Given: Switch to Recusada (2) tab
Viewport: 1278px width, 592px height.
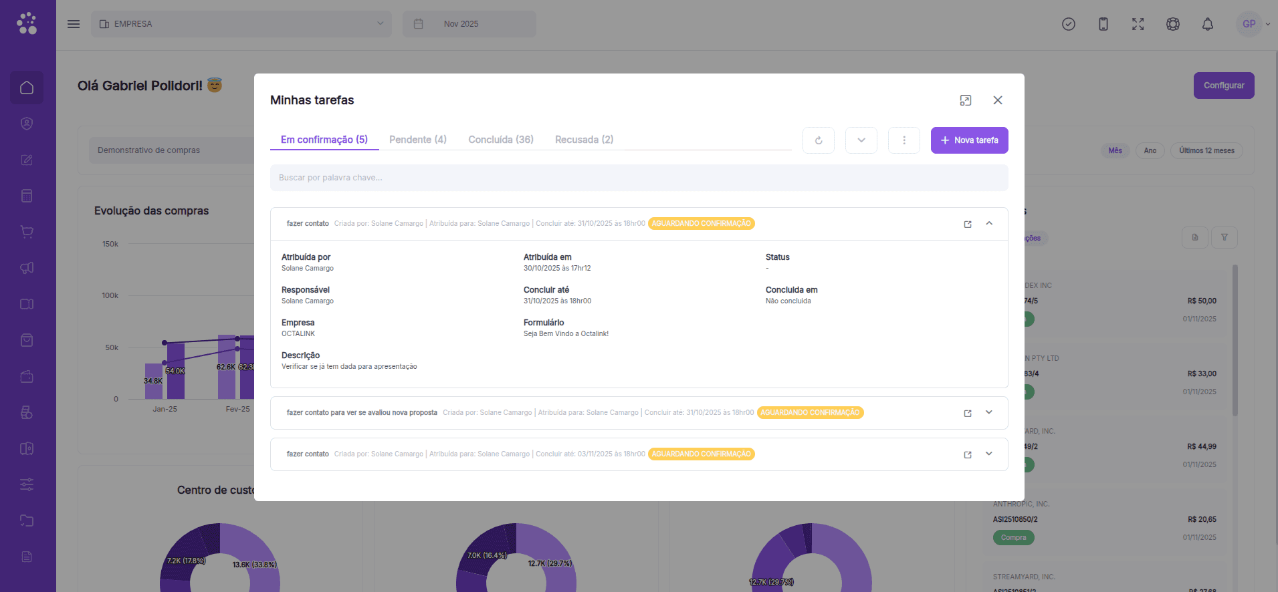Looking at the screenshot, I should (x=584, y=140).
